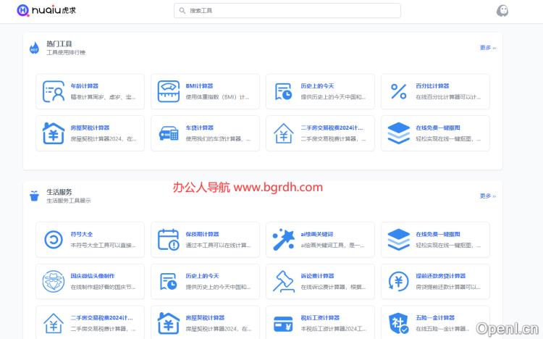Screen dimensions: 543x339
Task: Click the car icon of 车贷计算器
Action: coord(168,133)
